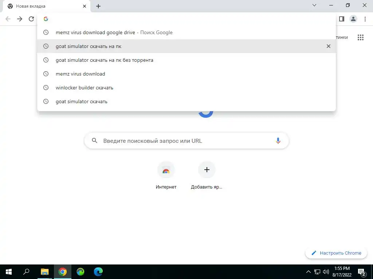Open the user profile avatar

[353, 19]
